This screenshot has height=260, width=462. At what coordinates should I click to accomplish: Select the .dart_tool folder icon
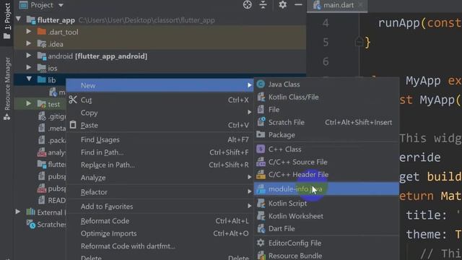42,32
